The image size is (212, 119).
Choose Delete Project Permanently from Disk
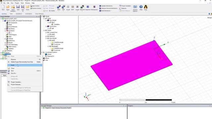[x=25, y=62]
